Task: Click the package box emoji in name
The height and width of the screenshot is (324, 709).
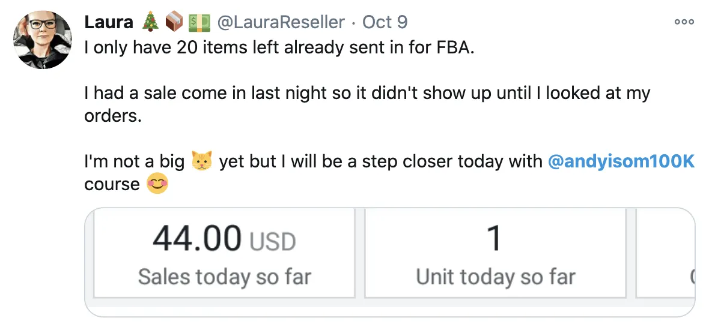Action: tap(174, 21)
